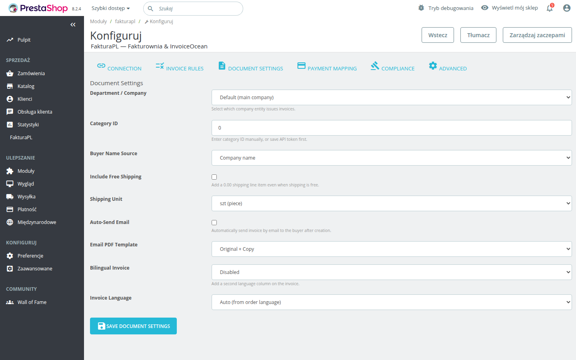Viewport: 576px width, 360px height.
Task: Enable the Include Free Shipping checkbox
Action: tap(214, 177)
